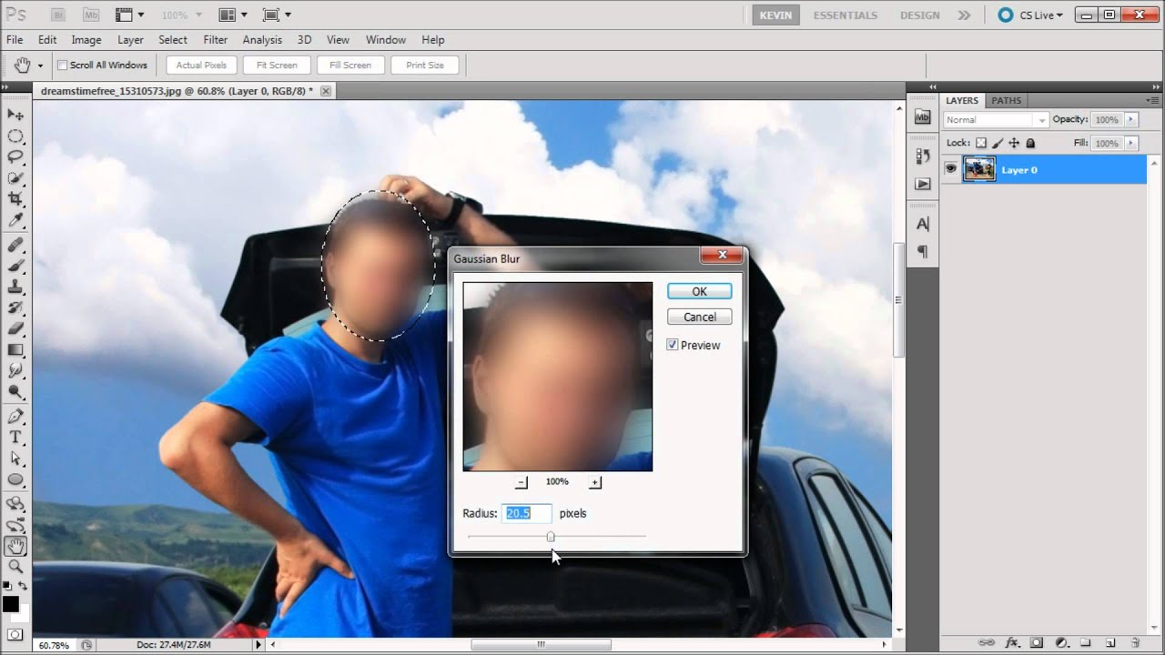Image resolution: width=1165 pixels, height=655 pixels.
Task: Click the Fit Screen button
Action: (276, 65)
